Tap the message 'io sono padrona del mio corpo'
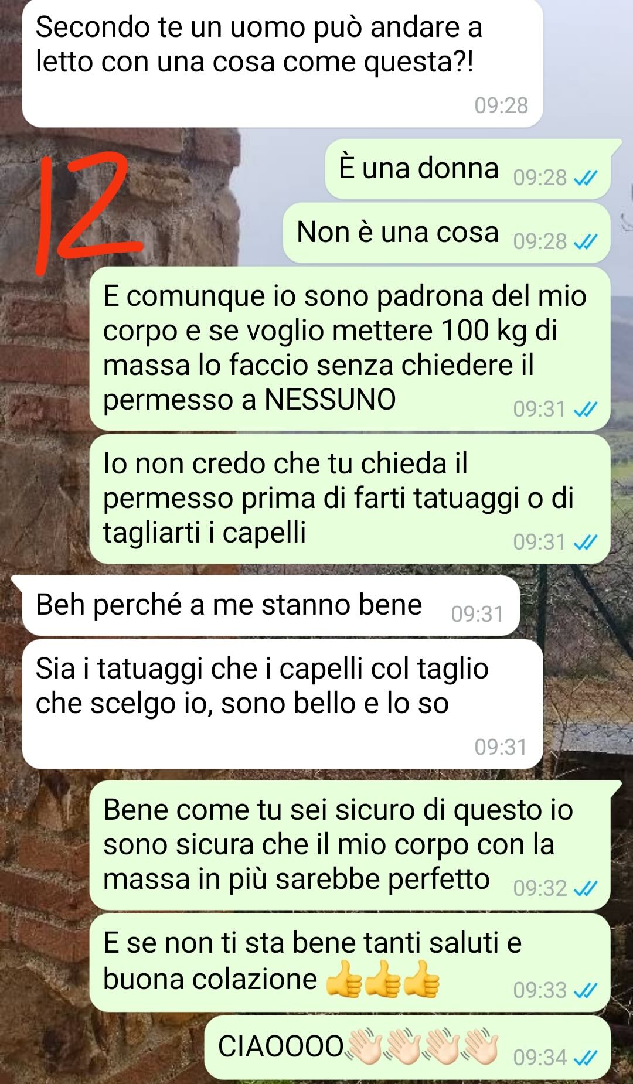 (350, 349)
